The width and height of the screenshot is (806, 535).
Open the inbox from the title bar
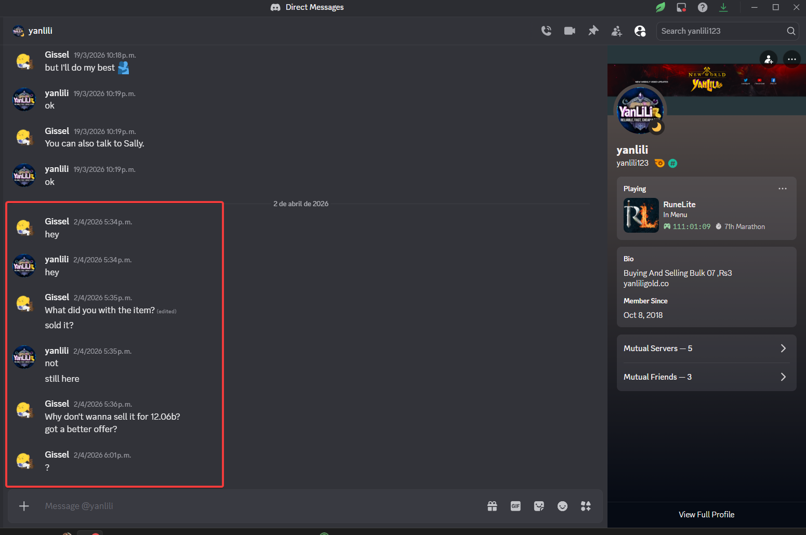681,7
